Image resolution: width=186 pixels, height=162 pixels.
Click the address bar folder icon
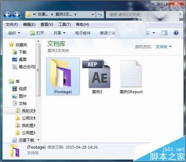click(29, 14)
